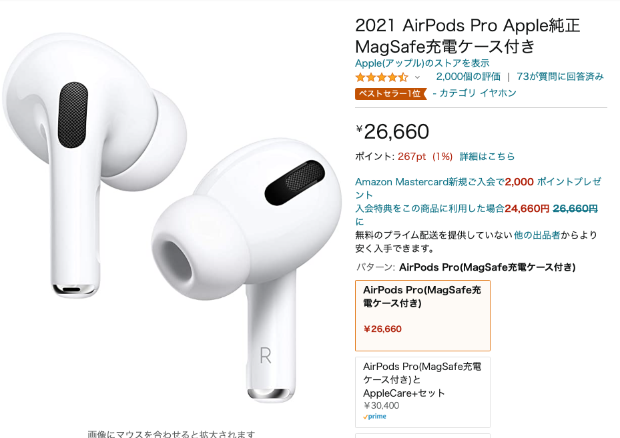This screenshot has width=620, height=438.
Task: Click the struck-through 26,660円 price
Action: (x=575, y=209)
